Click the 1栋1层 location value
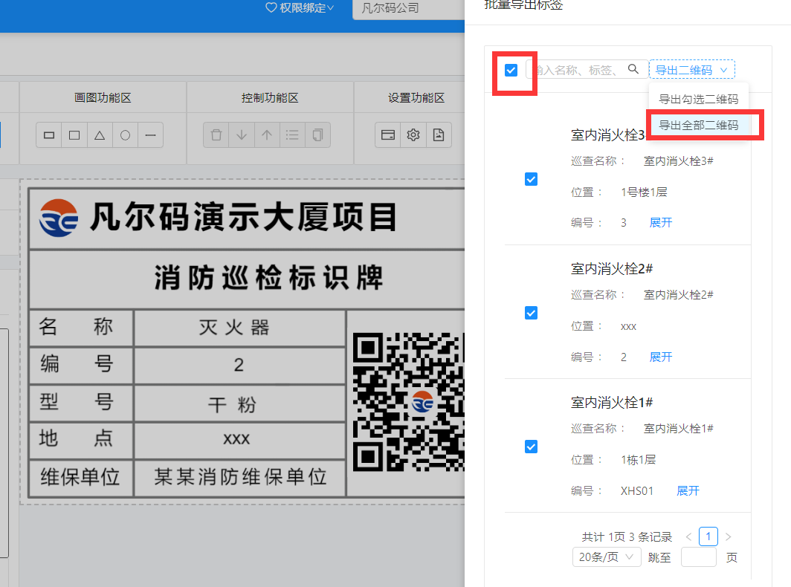The width and height of the screenshot is (791, 587). tap(638, 459)
